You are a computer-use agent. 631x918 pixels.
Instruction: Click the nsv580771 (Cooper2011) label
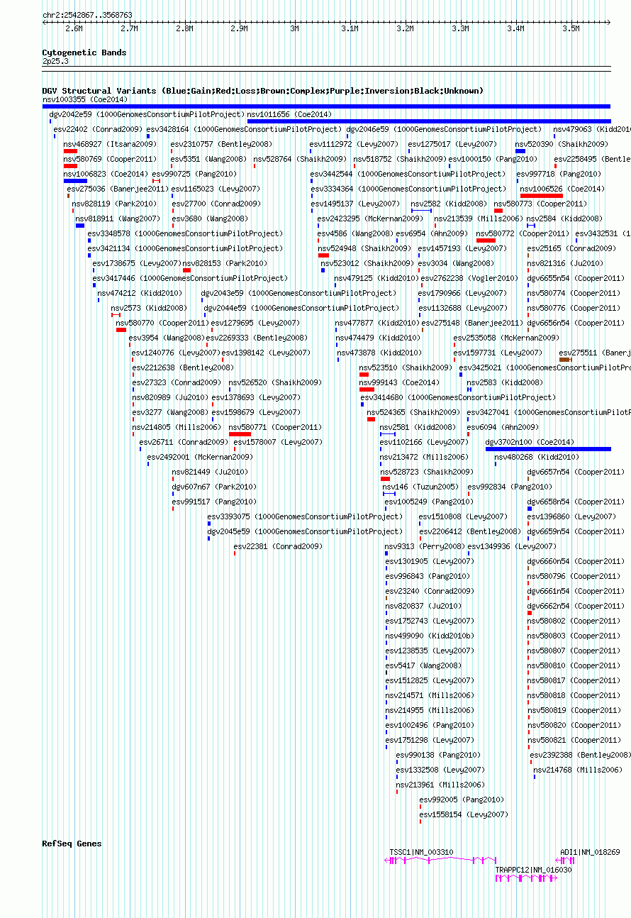click(x=275, y=427)
